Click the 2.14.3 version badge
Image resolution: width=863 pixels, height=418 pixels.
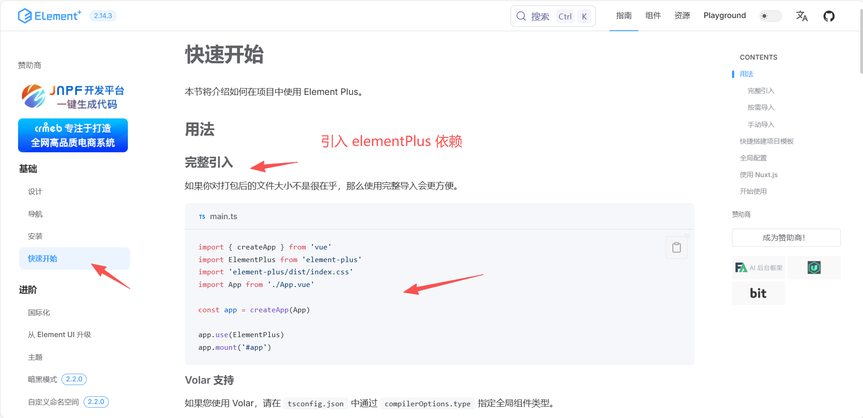click(103, 16)
